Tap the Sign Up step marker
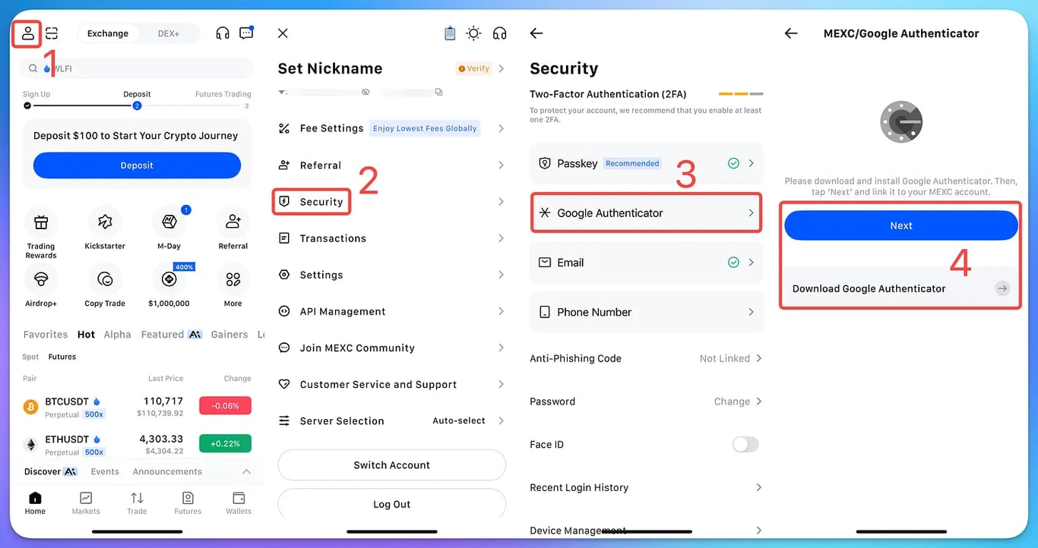The width and height of the screenshot is (1038, 548). coord(27,106)
